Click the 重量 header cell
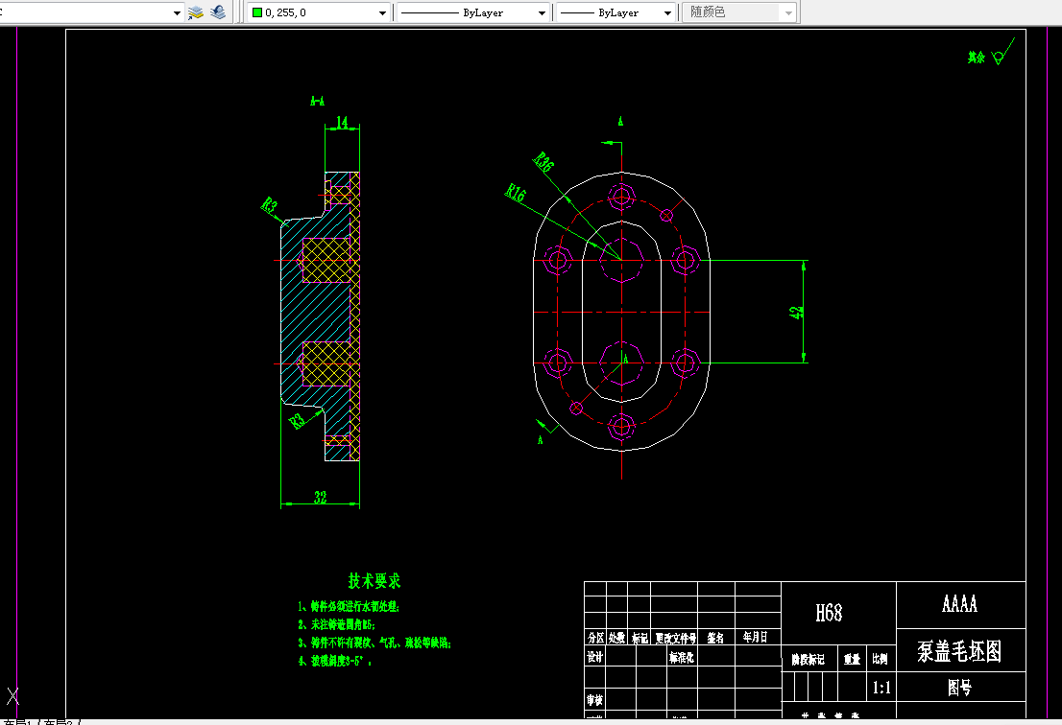The height and width of the screenshot is (725, 1062). [x=852, y=659]
